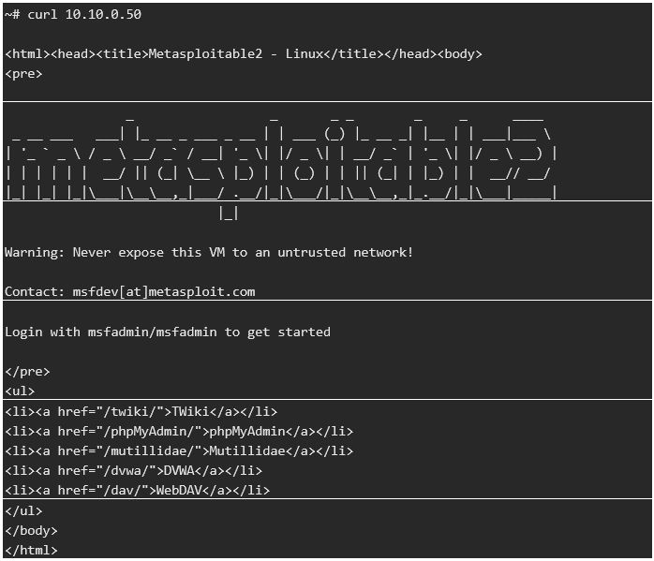Viewport: 654px width, 561px height.
Task: Click the msfdev[at]metasploit.com contact address
Action: [163, 291]
